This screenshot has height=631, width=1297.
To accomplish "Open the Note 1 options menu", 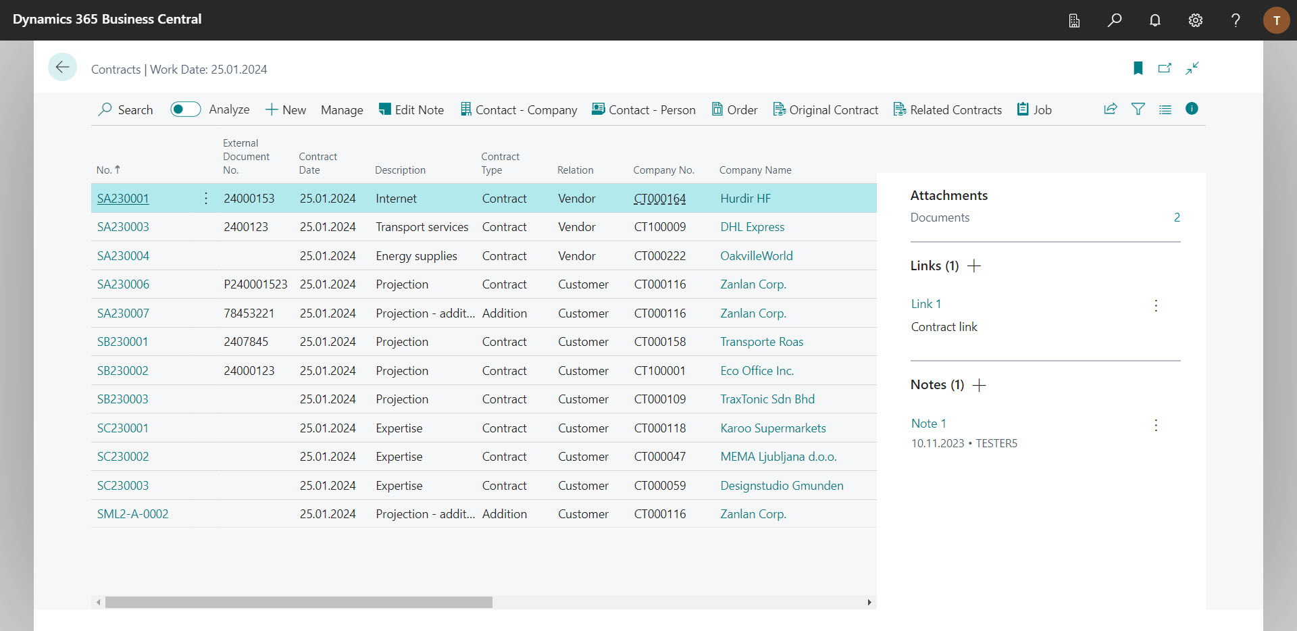I will (x=1156, y=425).
